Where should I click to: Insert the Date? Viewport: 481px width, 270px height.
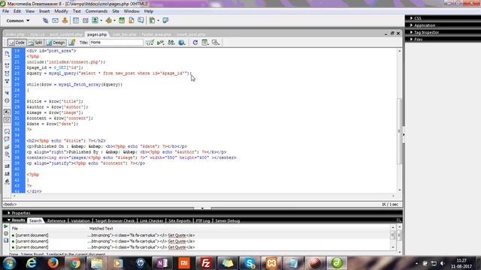122,20
